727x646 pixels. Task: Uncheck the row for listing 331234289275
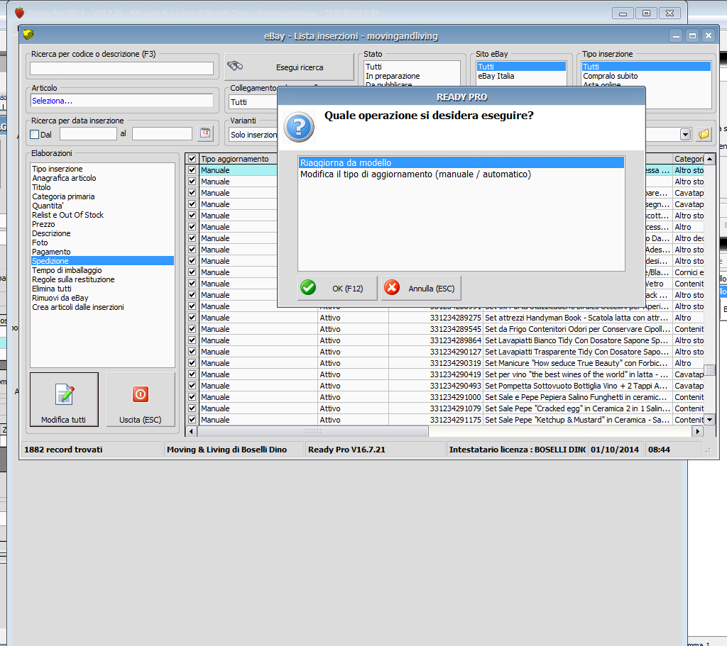(x=192, y=317)
